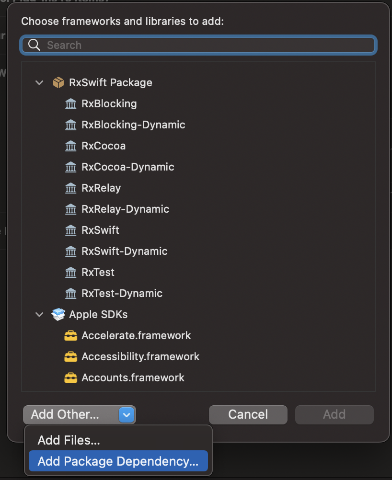Click the library icon beside RxCocoa-Dynamic
The width and height of the screenshot is (392, 480).
click(71, 167)
